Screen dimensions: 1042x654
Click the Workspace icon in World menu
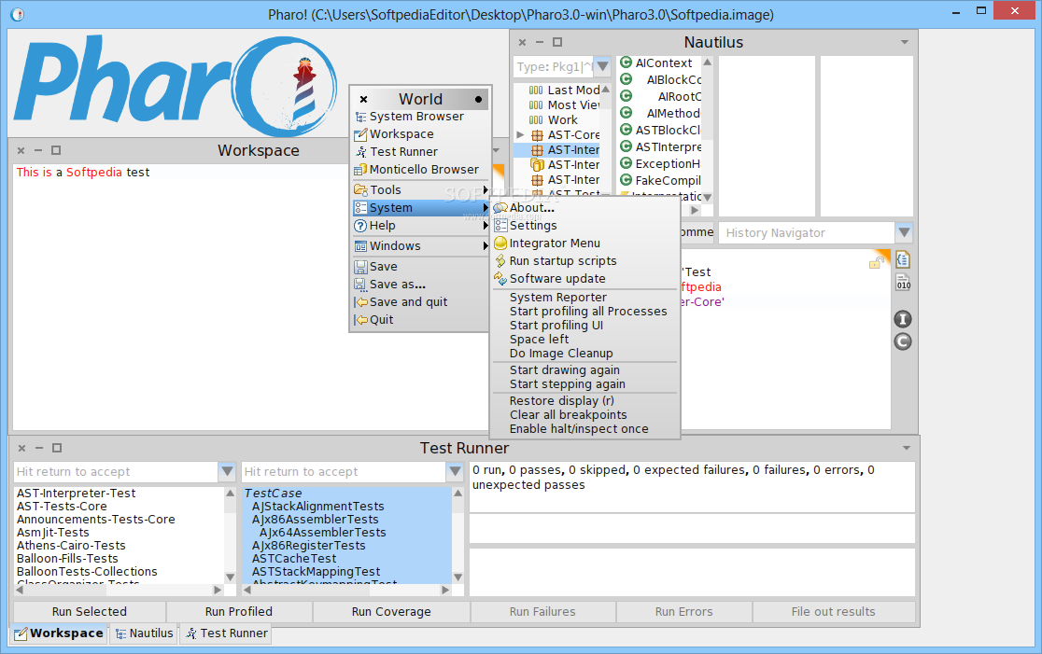click(360, 134)
